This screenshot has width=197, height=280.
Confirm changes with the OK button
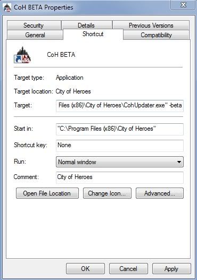[x=85, y=268]
